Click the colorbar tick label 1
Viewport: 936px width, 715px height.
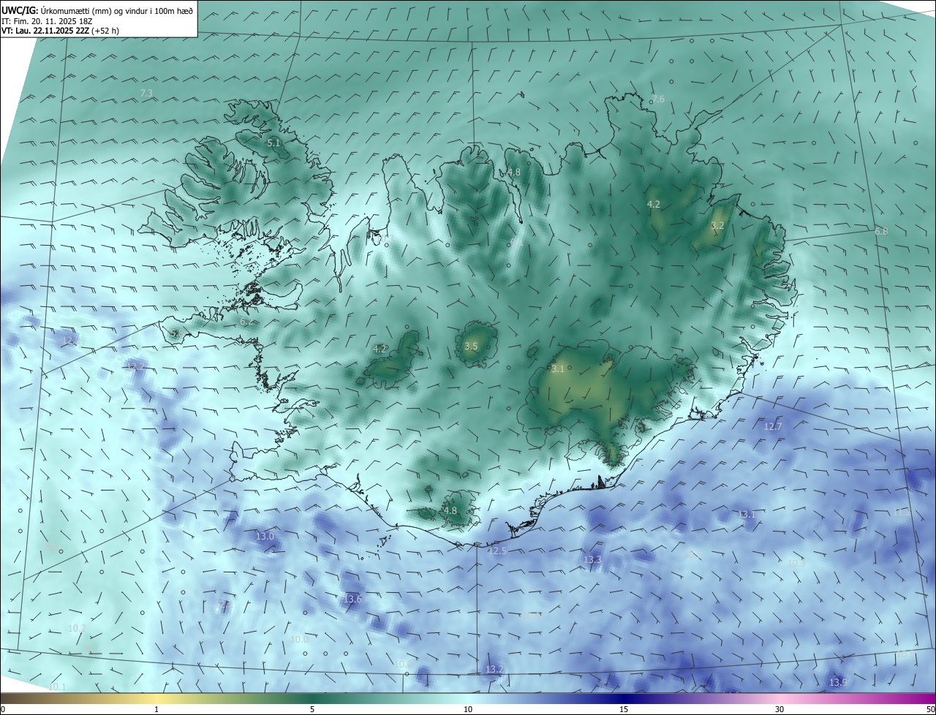pos(156,709)
